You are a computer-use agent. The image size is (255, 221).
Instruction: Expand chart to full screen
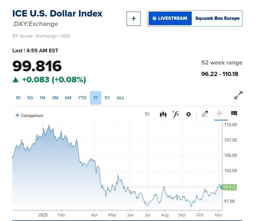coord(238,95)
